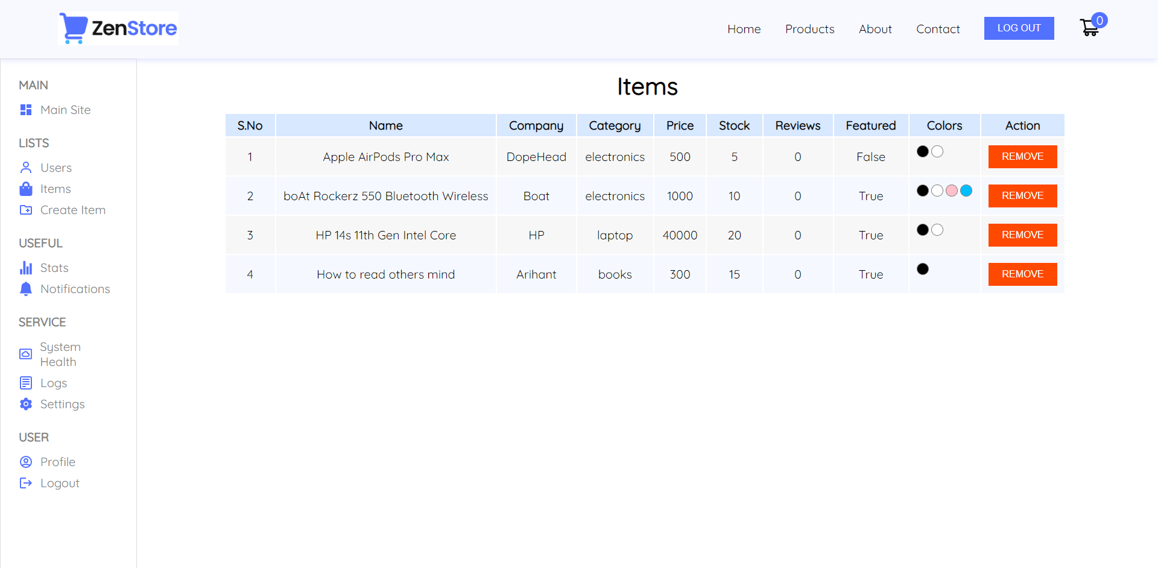Click the 'books' category cell
Screen dimensions: 1158x568
coord(615,274)
